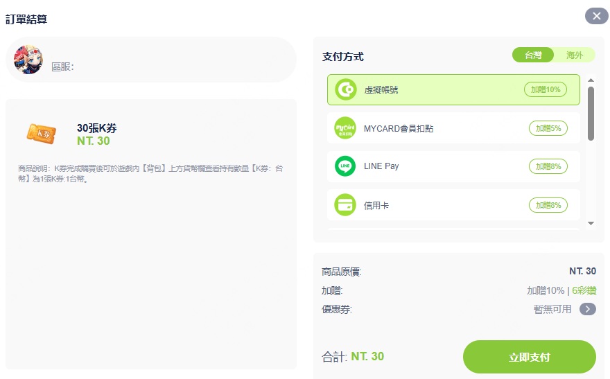Click the payment list scrollbar thumb
The image size is (610, 379).
click(591, 113)
